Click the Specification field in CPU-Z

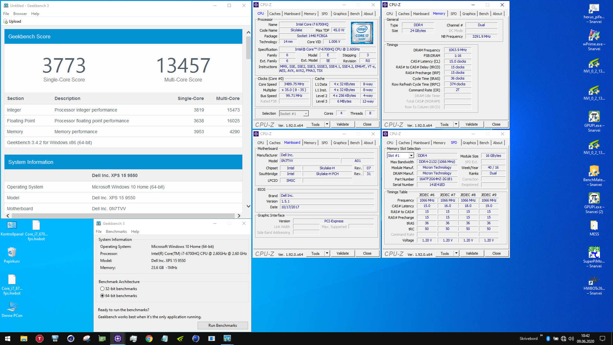point(328,50)
